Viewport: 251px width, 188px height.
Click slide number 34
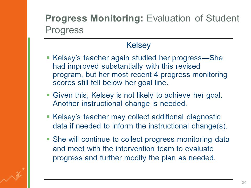[244, 182]
